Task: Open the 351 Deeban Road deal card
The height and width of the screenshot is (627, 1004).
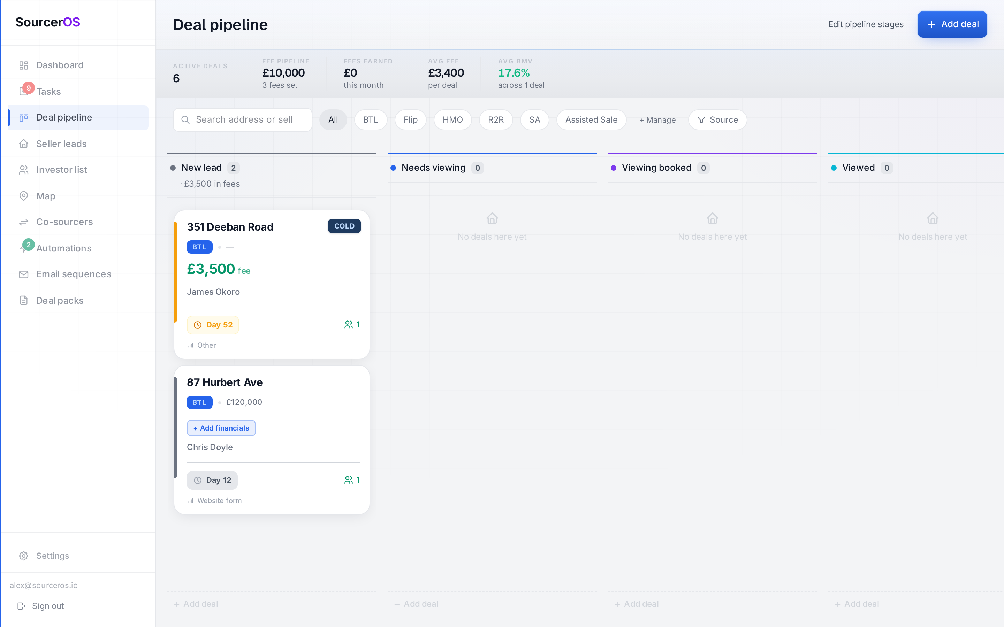Action: pos(272,285)
